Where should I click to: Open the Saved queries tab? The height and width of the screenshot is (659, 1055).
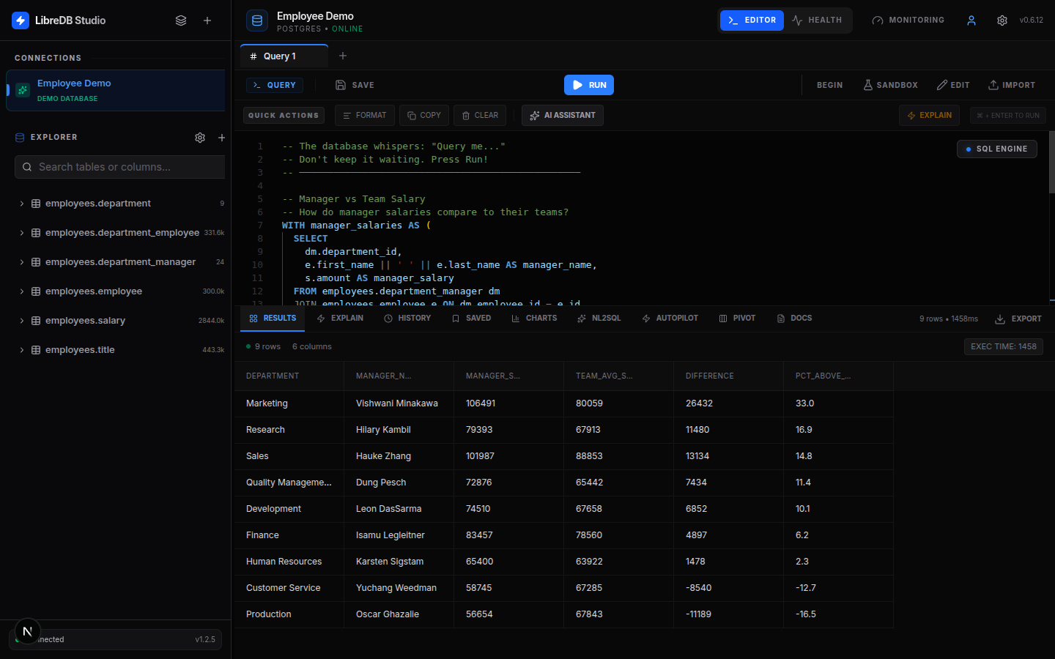tap(471, 319)
